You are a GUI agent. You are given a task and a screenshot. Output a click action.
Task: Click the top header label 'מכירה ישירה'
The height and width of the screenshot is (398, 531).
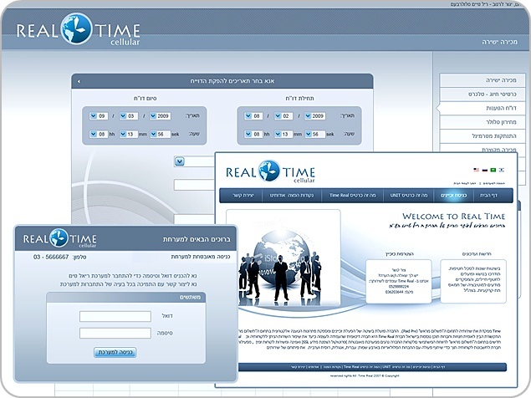click(x=499, y=42)
